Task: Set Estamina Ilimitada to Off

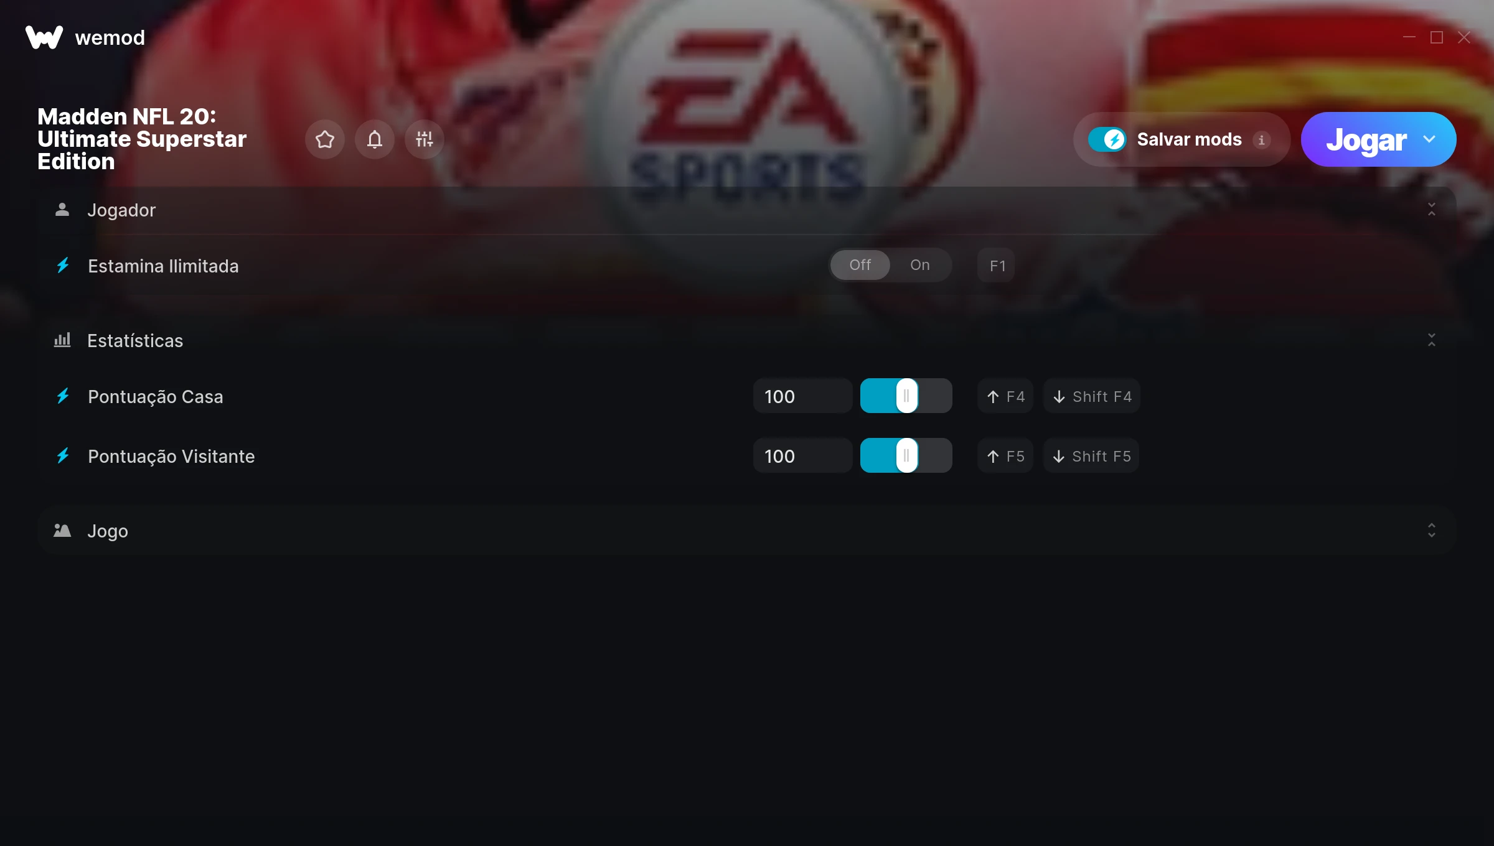Action: (x=860, y=265)
